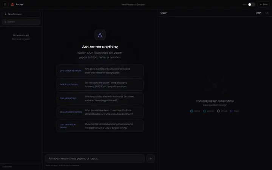Click the '0 sessions' footer text
This screenshot has width=272, height=170.
[7, 167]
